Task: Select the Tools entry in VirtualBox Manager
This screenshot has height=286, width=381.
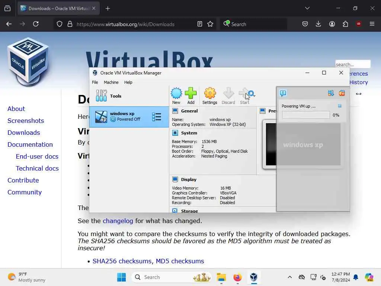Action: [x=129, y=96]
